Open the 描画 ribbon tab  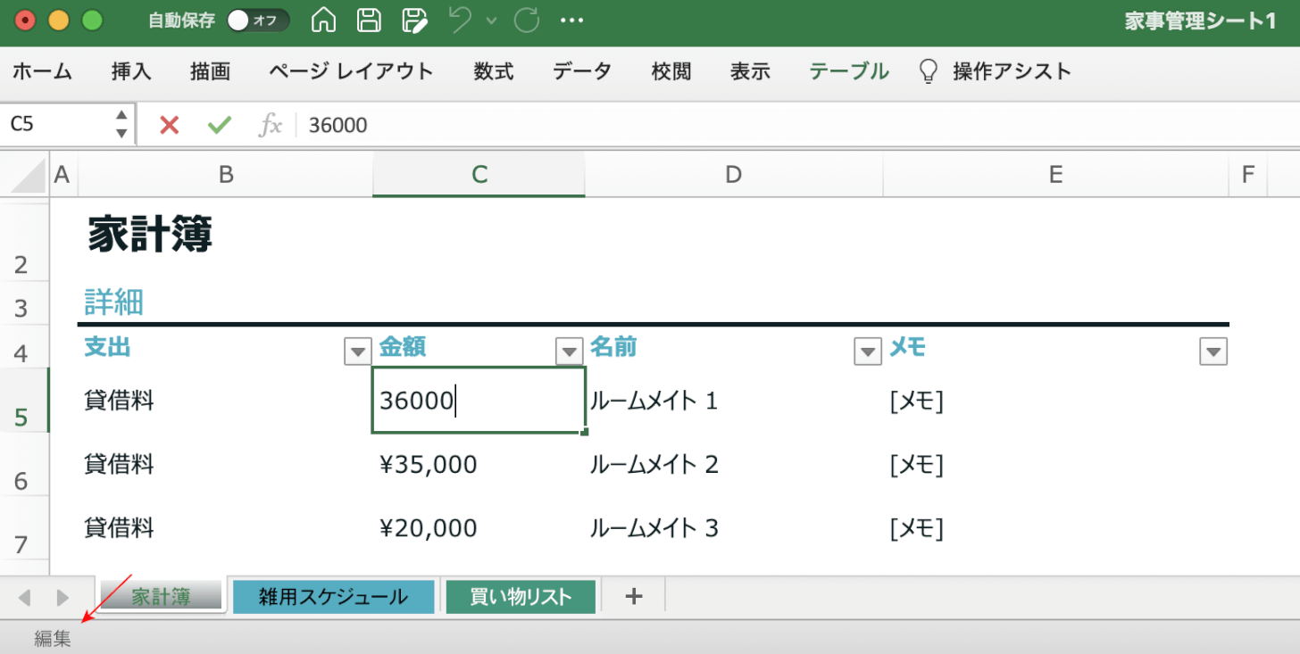click(x=210, y=71)
